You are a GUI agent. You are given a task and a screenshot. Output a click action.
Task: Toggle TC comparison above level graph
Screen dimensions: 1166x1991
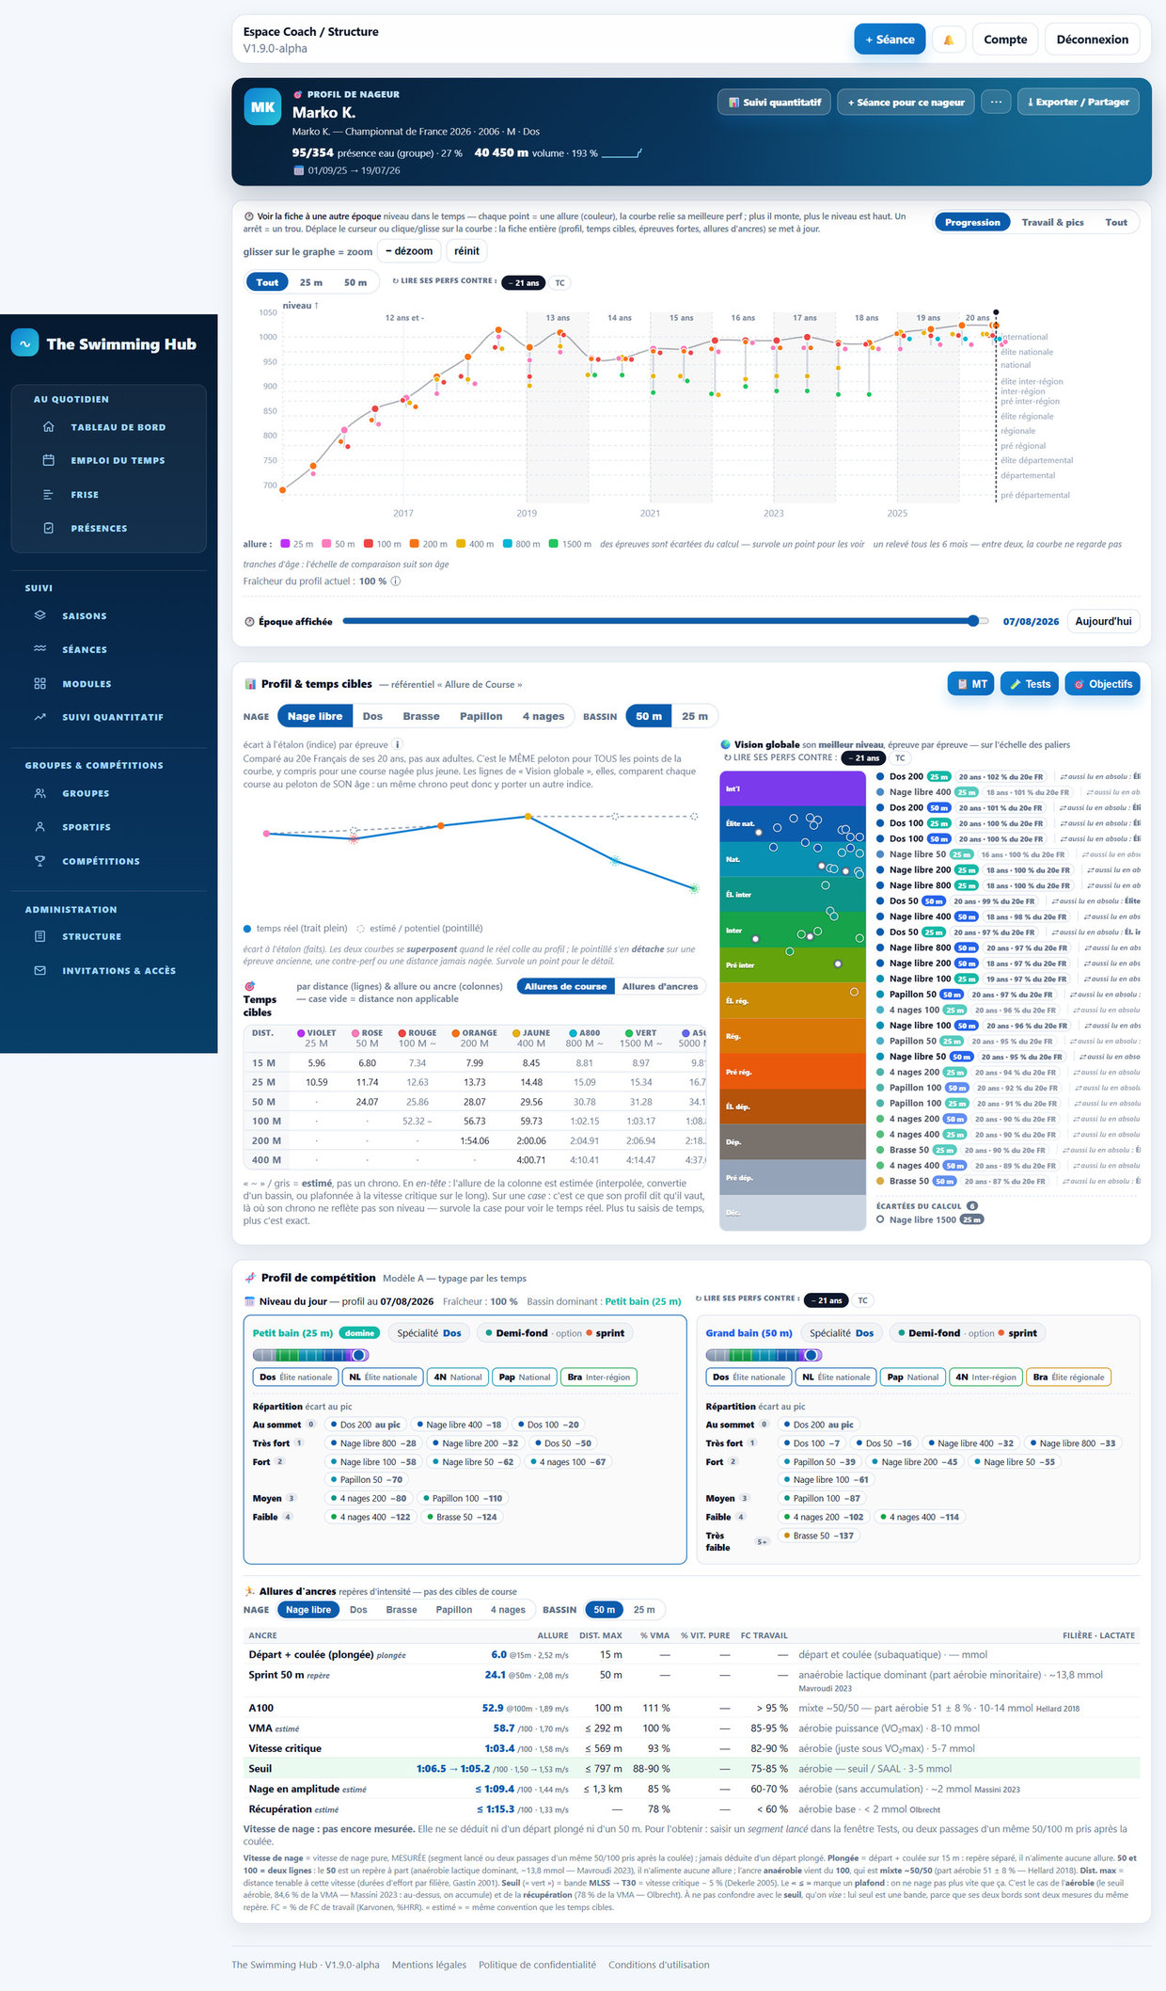[559, 283]
